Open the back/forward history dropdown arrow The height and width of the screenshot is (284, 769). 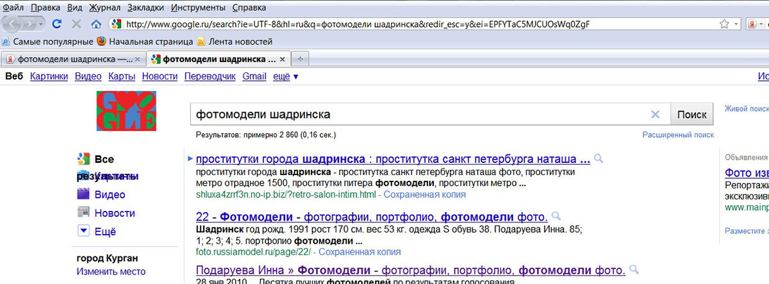(41, 24)
